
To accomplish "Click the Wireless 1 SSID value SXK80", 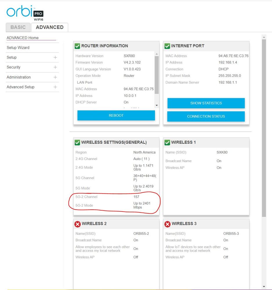I will (222, 152).
